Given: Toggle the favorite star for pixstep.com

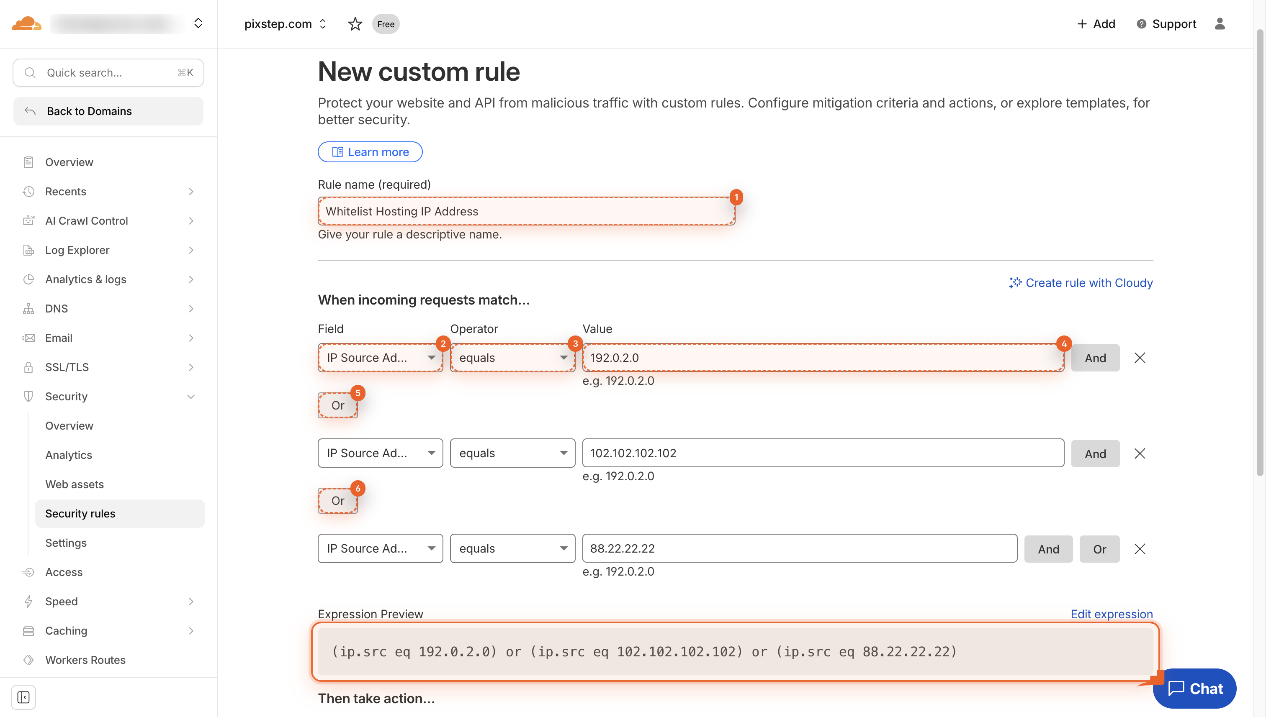Looking at the screenshot, I should click(355, 24).
